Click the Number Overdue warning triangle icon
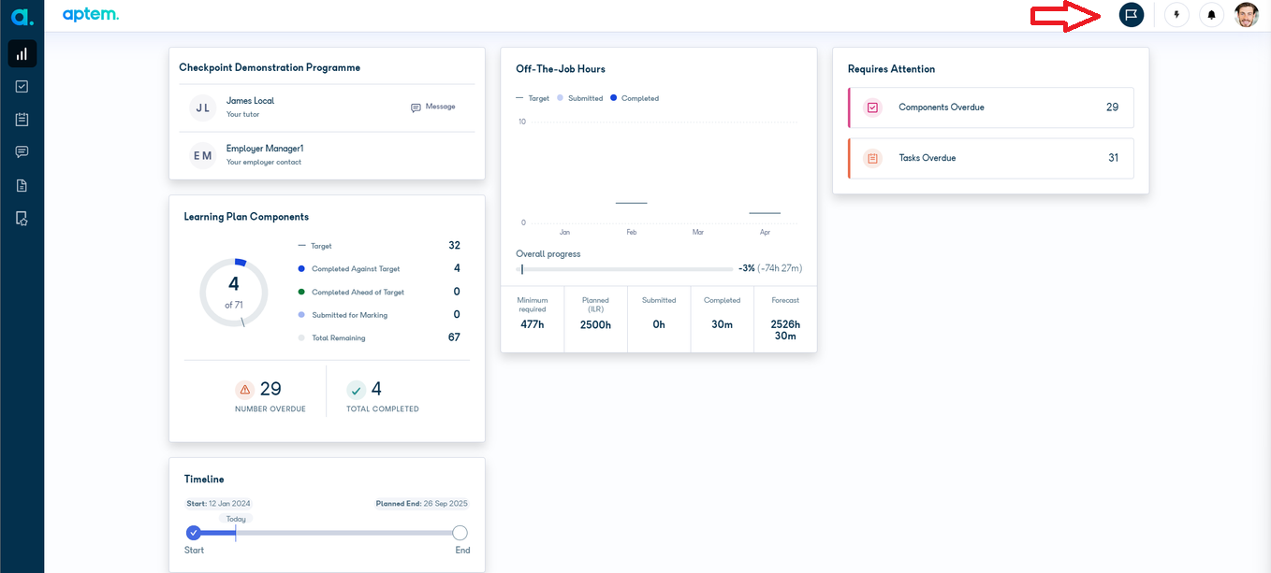The image size is (1271, 573). tap(244, 390)
